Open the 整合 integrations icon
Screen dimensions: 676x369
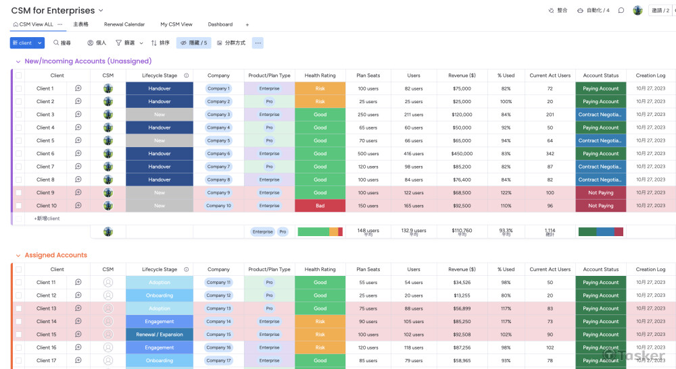click(x=550, y=11)
